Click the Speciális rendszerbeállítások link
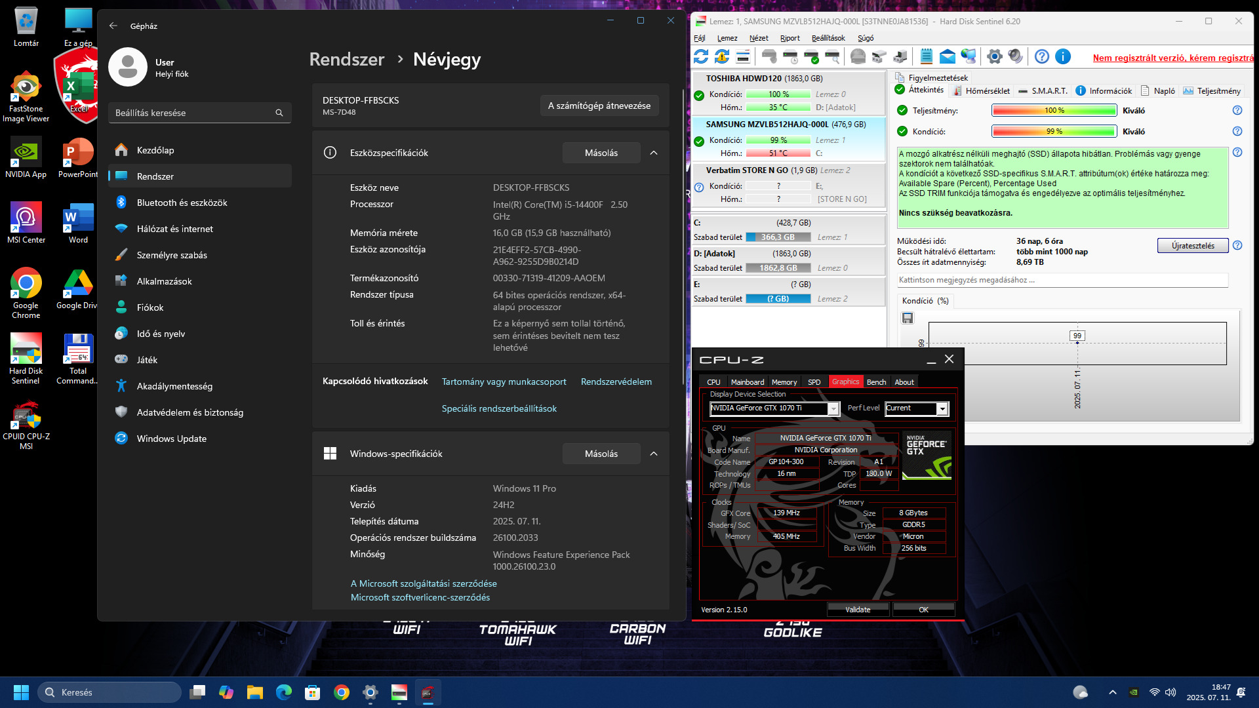The image size is (1259, 708). 499,408
